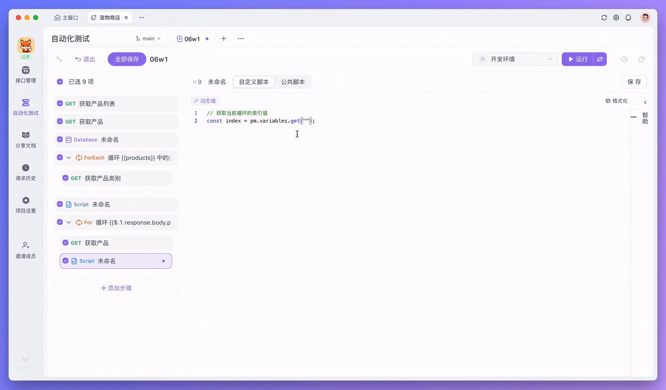Uncheck the Database 未命名 step checkbox
Viewport: 666px width, 390px height.
(60, 140)
